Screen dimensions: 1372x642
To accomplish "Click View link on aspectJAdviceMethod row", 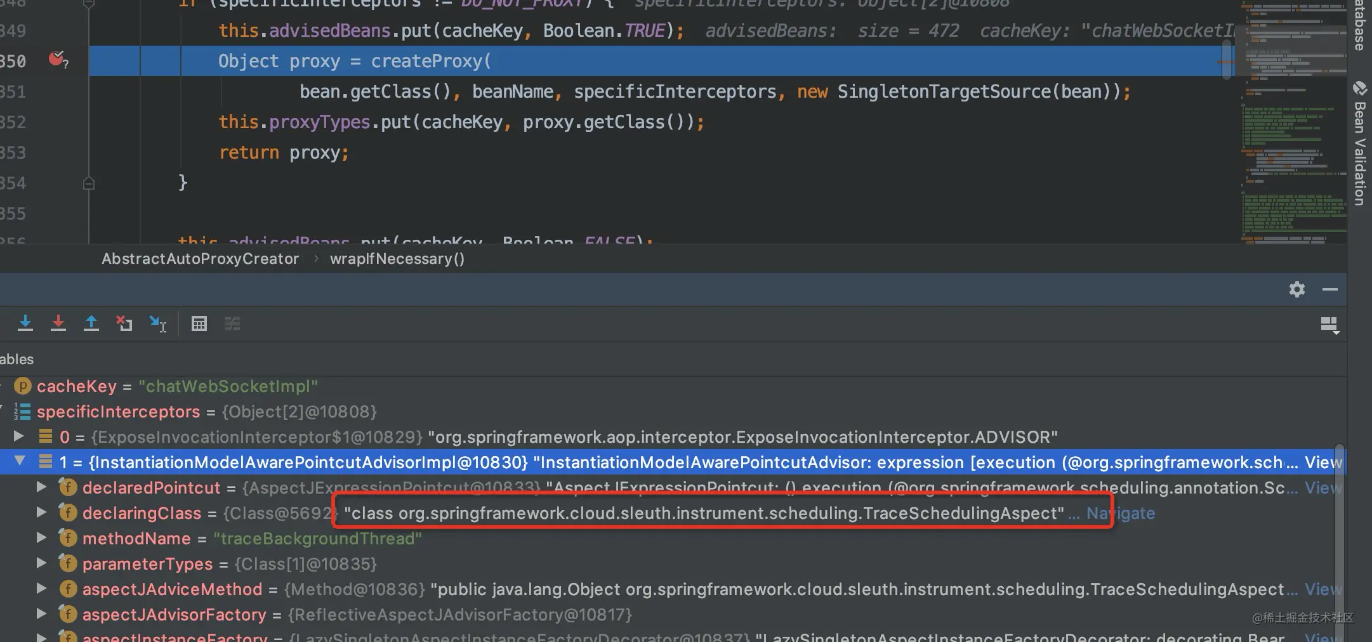I will pyautogui.click(x=1323, y=589).
